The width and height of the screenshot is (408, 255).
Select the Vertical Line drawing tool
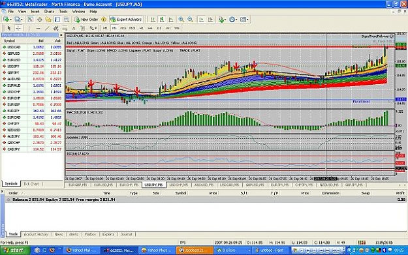coord(29,28)
